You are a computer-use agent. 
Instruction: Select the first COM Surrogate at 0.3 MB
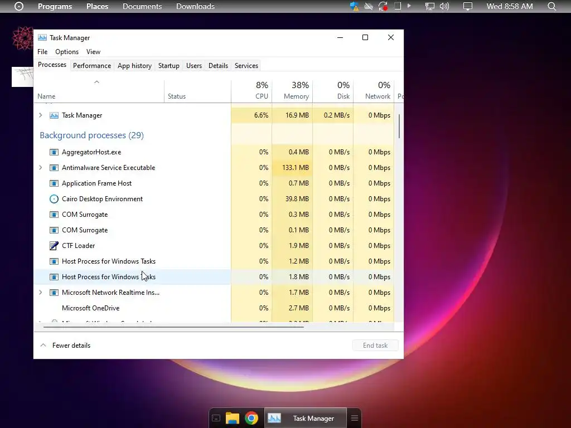pos(214,215)
